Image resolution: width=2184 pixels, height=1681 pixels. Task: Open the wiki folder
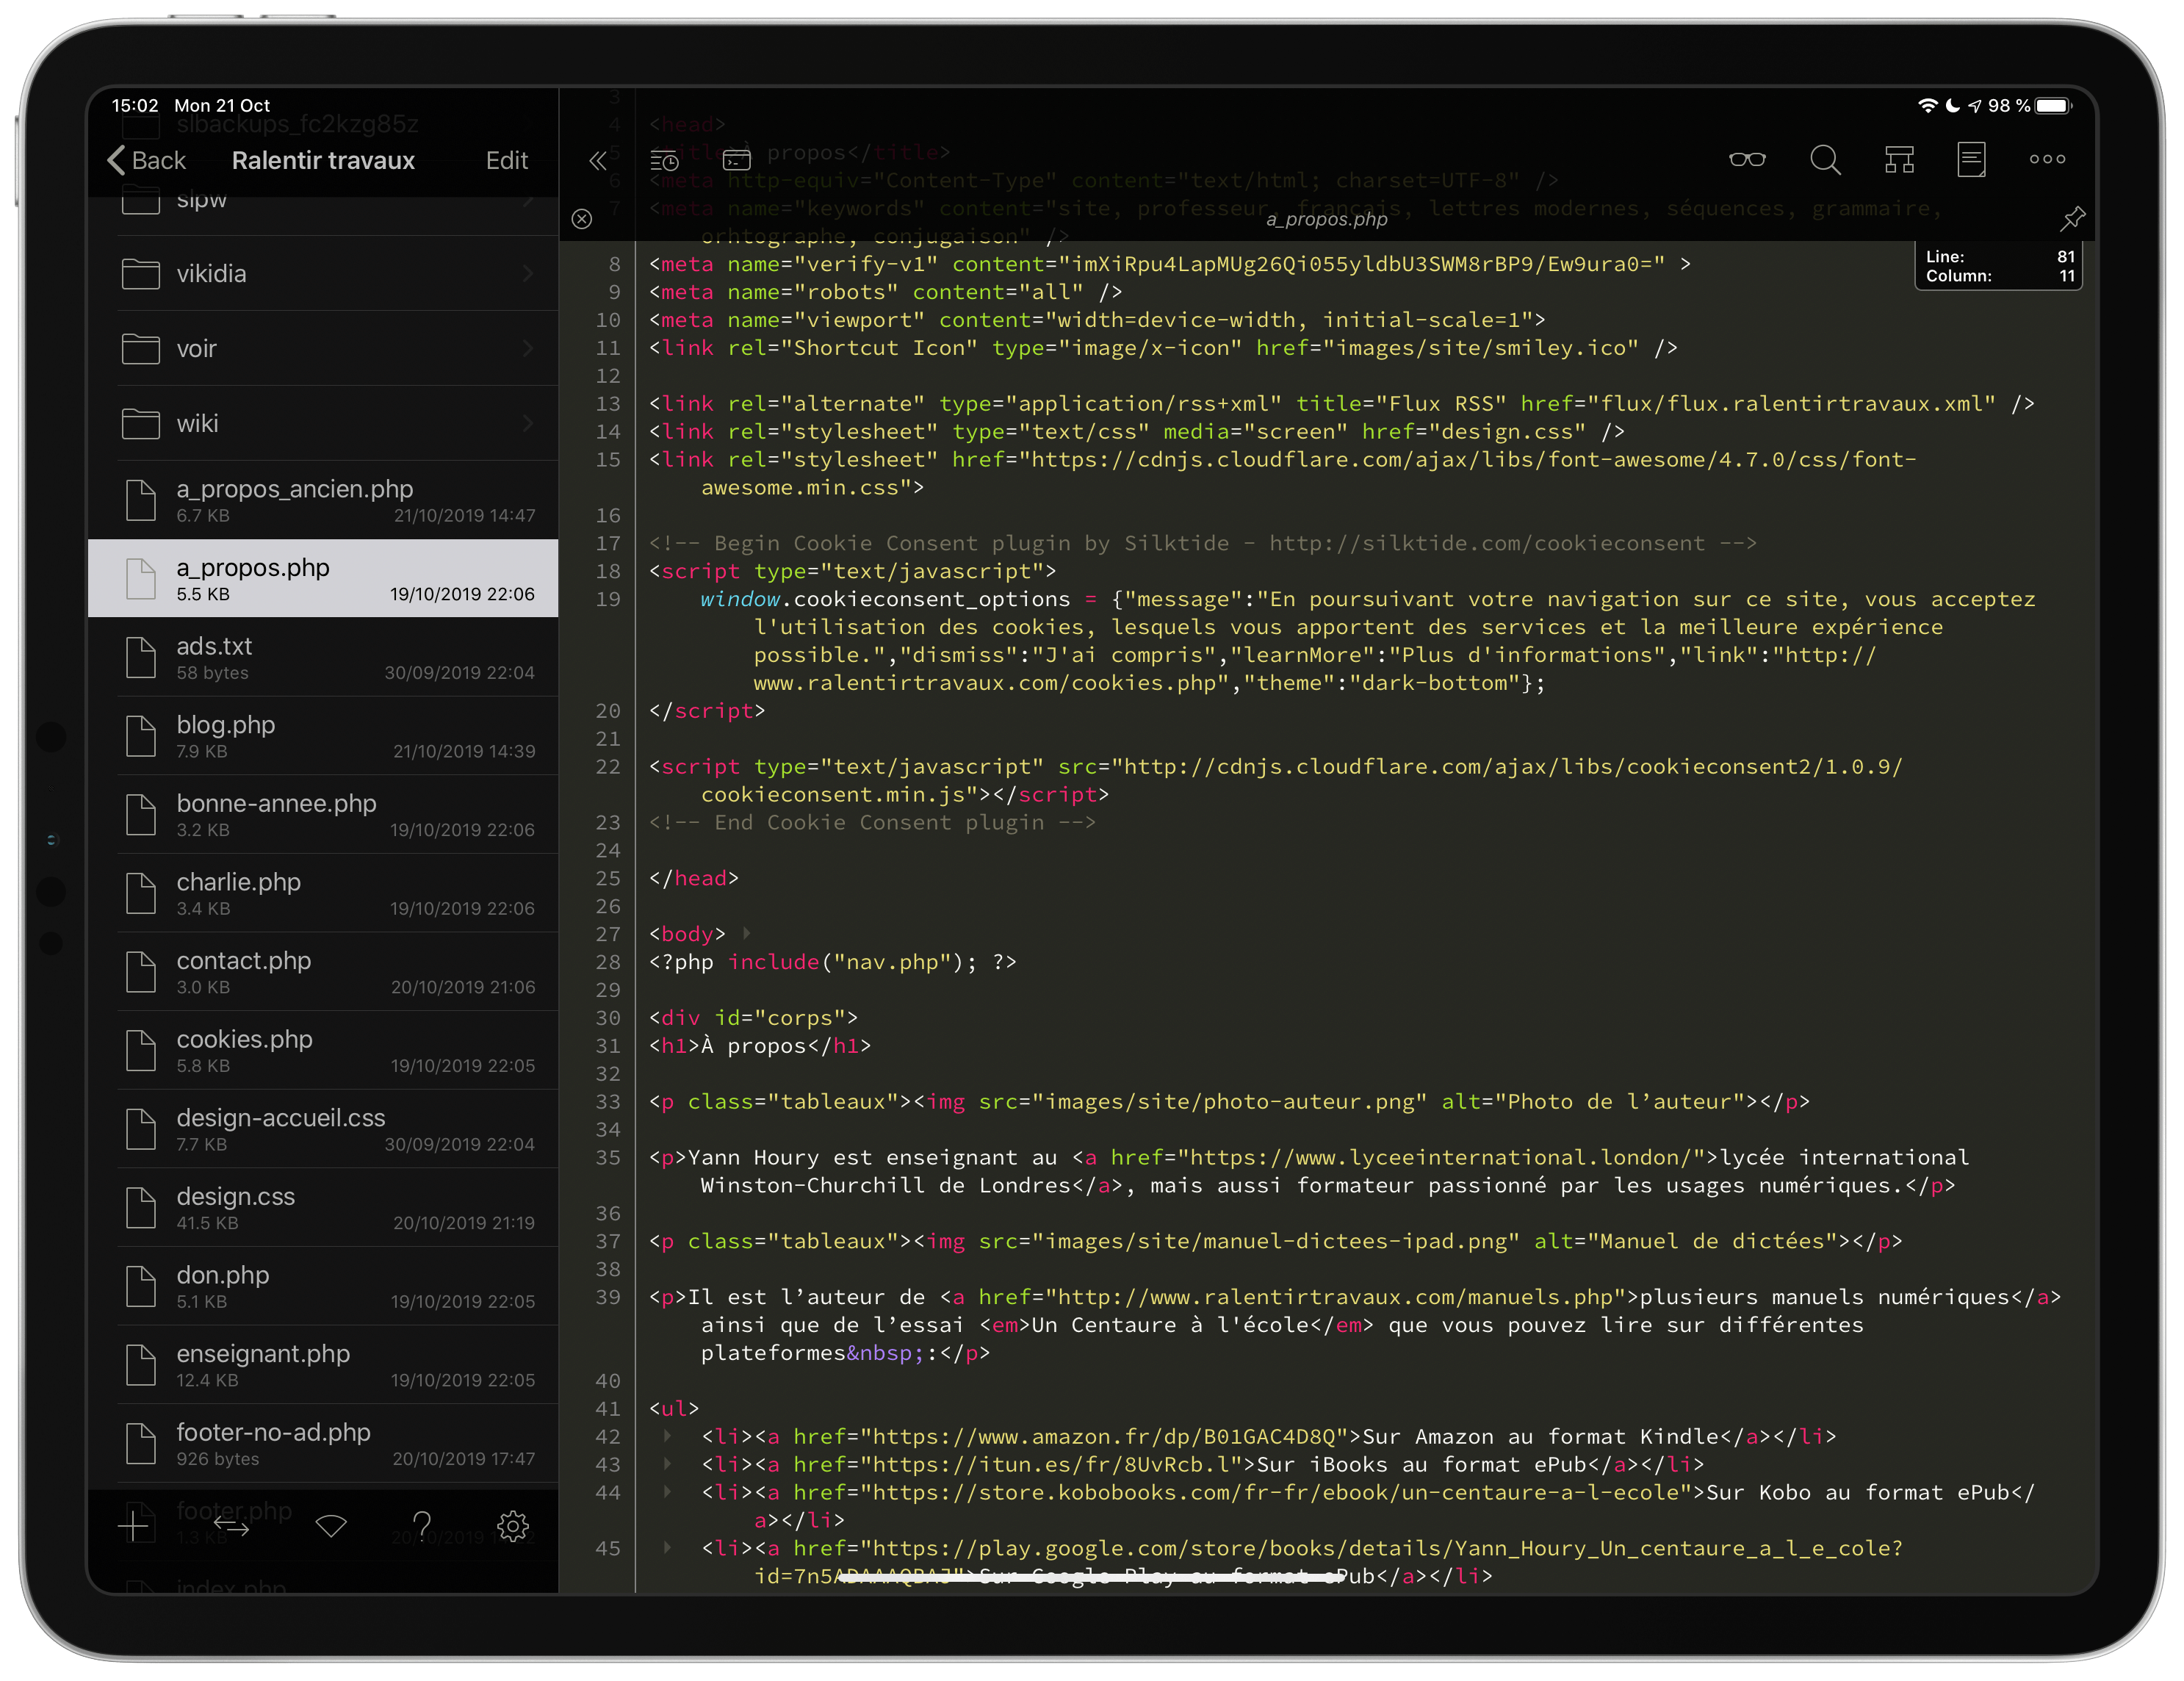pos(323,423)
